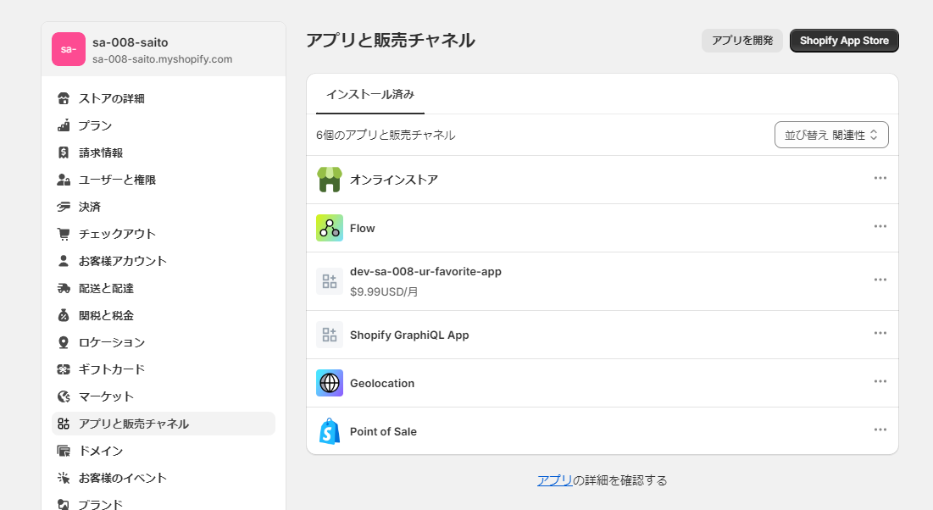Click the store details storefront icon
Image resolution: width=933 pixels, height=510 pixels.
coord(64,98)
